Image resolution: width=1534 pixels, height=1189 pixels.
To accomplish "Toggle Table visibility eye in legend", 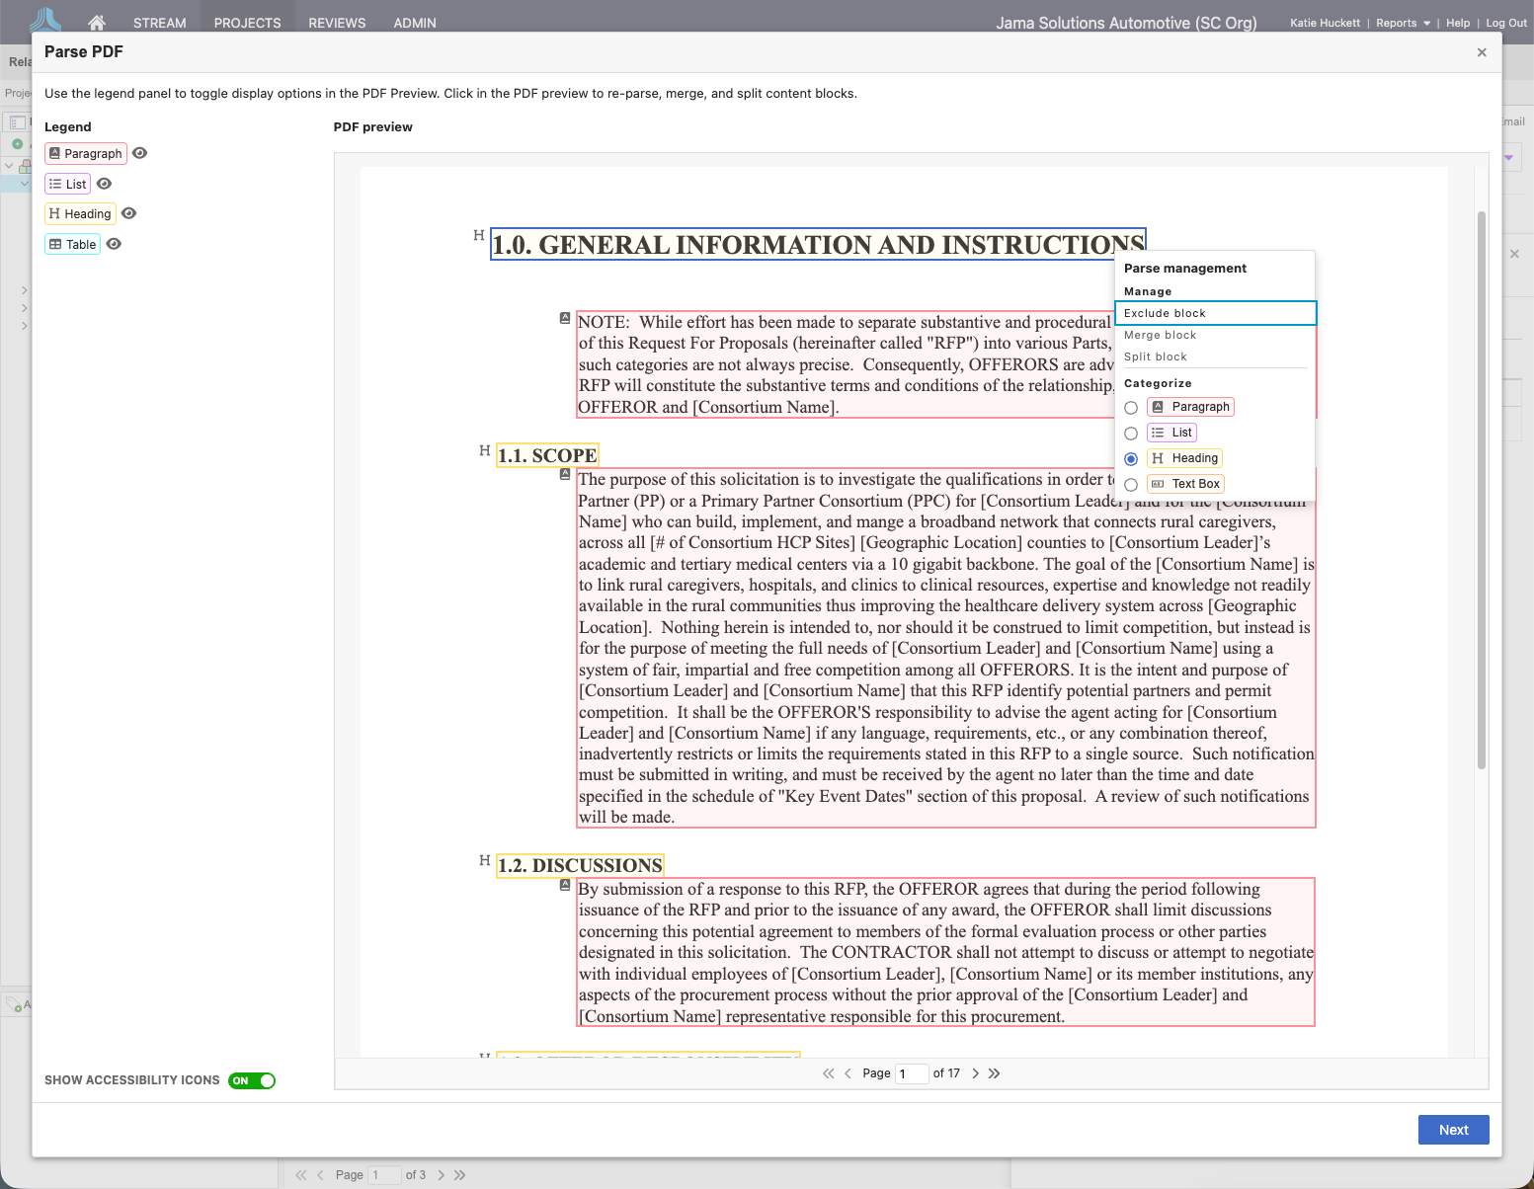I will (114, 244).
